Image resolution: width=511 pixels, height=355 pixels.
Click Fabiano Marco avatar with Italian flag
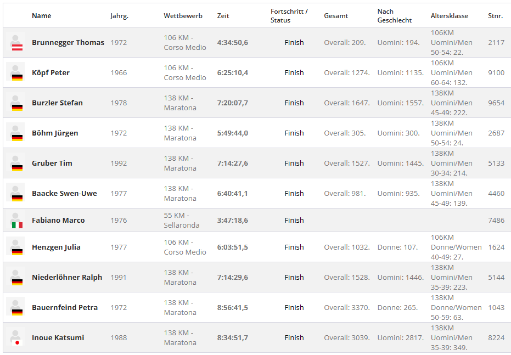15,220
